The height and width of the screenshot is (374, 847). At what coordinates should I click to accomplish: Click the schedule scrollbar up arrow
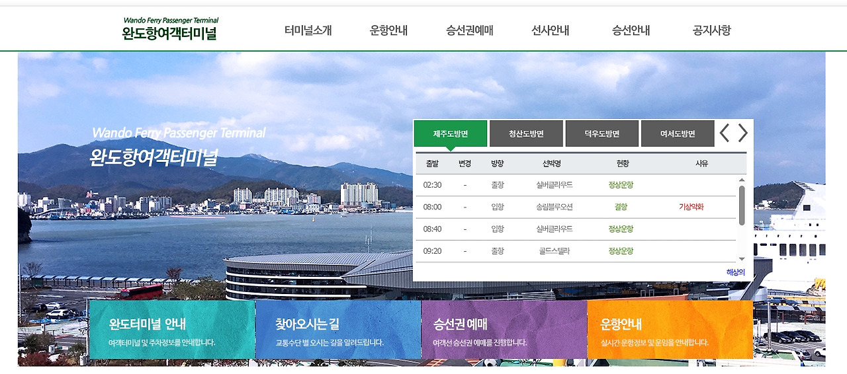click(x=742, y=180)
